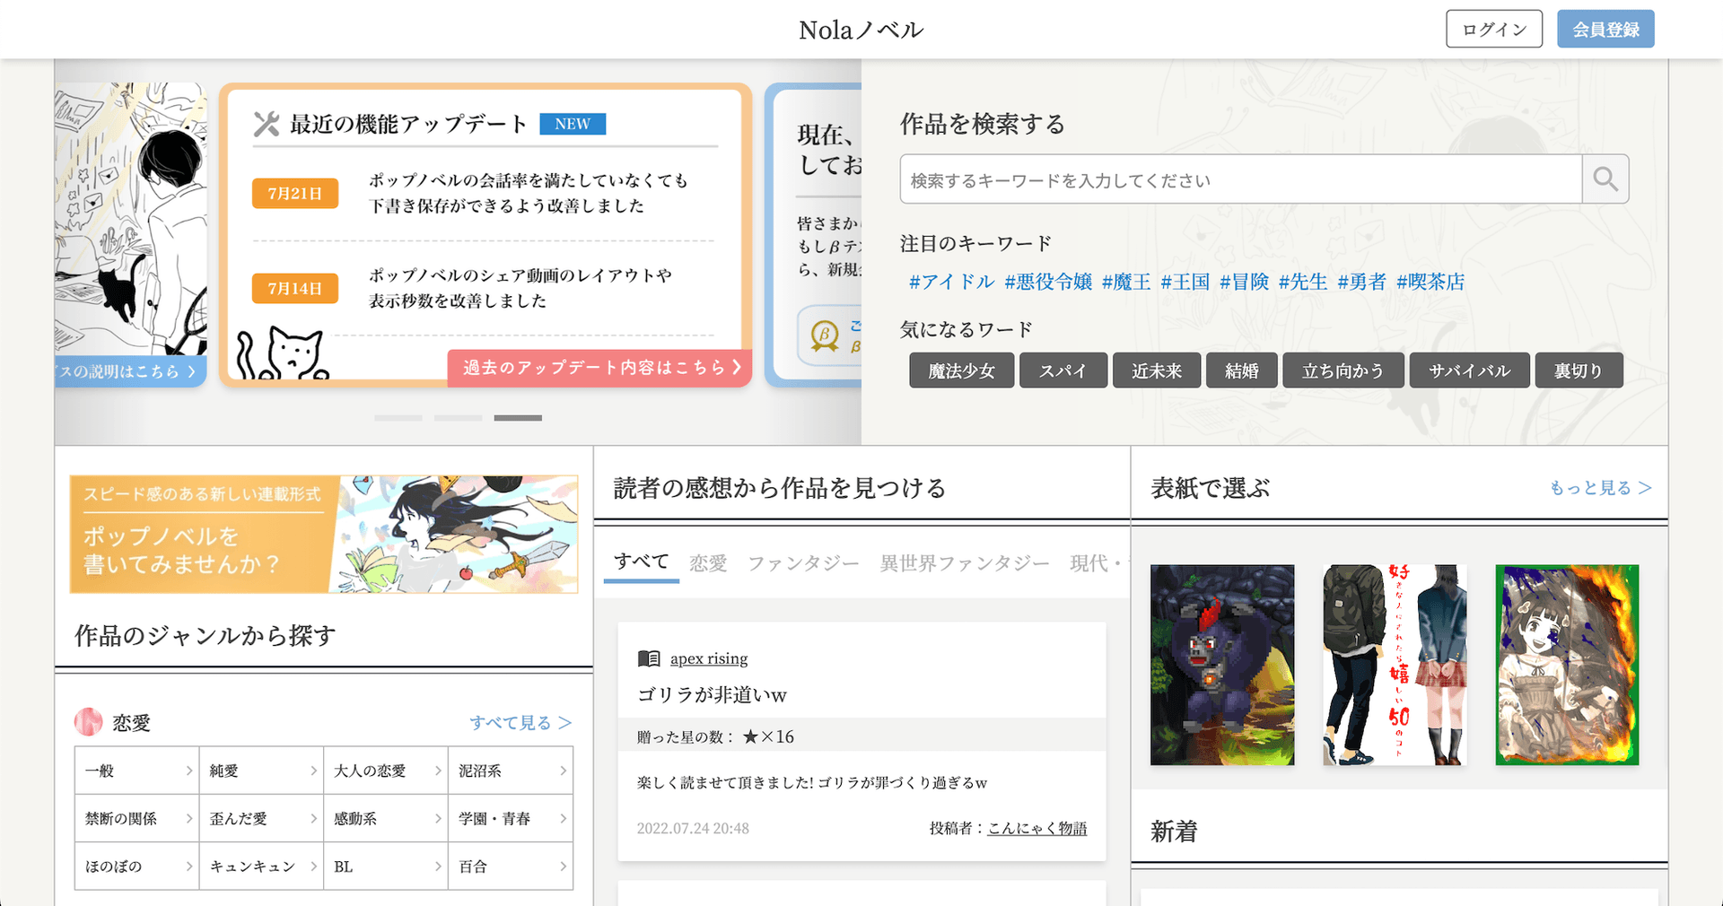Open the middle book cover in 表紙で選ぶ
This screenshot has width=1723, height=906.
tap(1394, 665)
